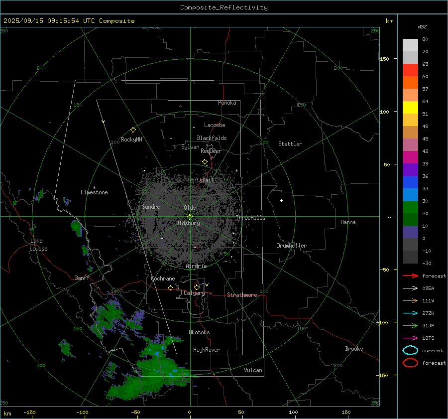
Task: Click the Ponoka city label
Action: [x=227, y=103]
